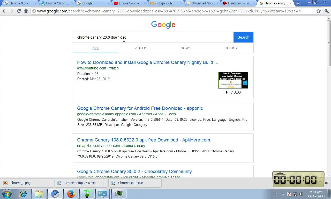331x199 pixels.
Task: Select the NEWS results filter
Action: pos(186,48)
